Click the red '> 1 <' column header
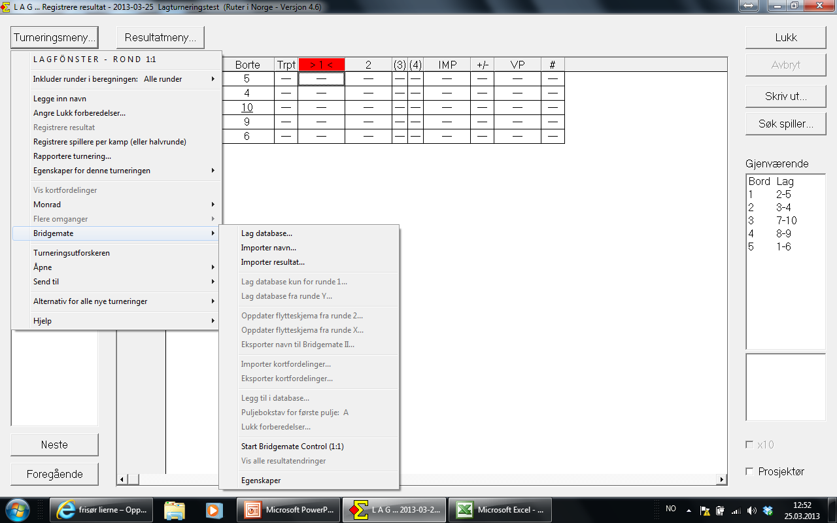The width and height of the screenshot is (837, 523). point(321,65)
